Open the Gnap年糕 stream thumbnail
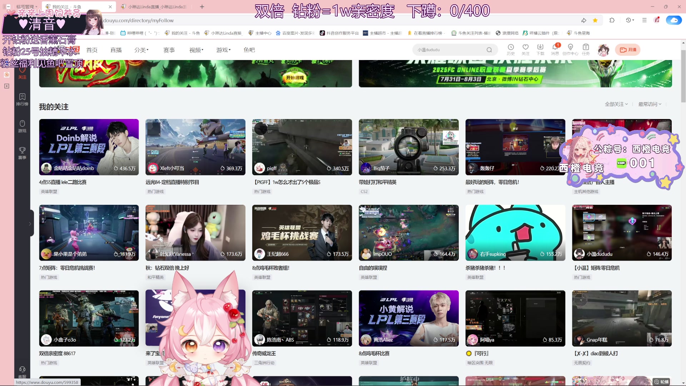Viewport: 686px width, 386px height. pyautogui.click(x=622, y=318)
